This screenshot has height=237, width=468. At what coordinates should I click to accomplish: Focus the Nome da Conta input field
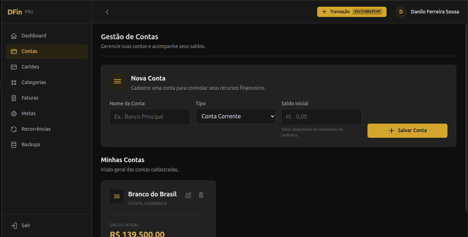coord(150,117)
